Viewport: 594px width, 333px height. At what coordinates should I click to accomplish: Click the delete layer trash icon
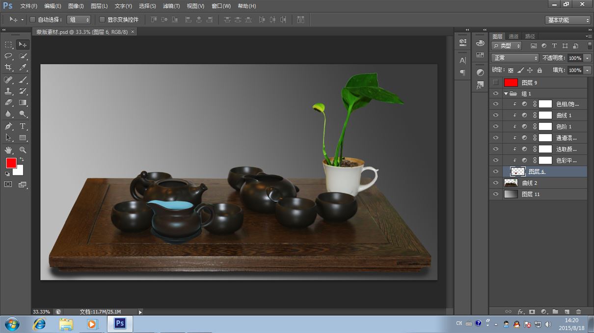[578, 311]
